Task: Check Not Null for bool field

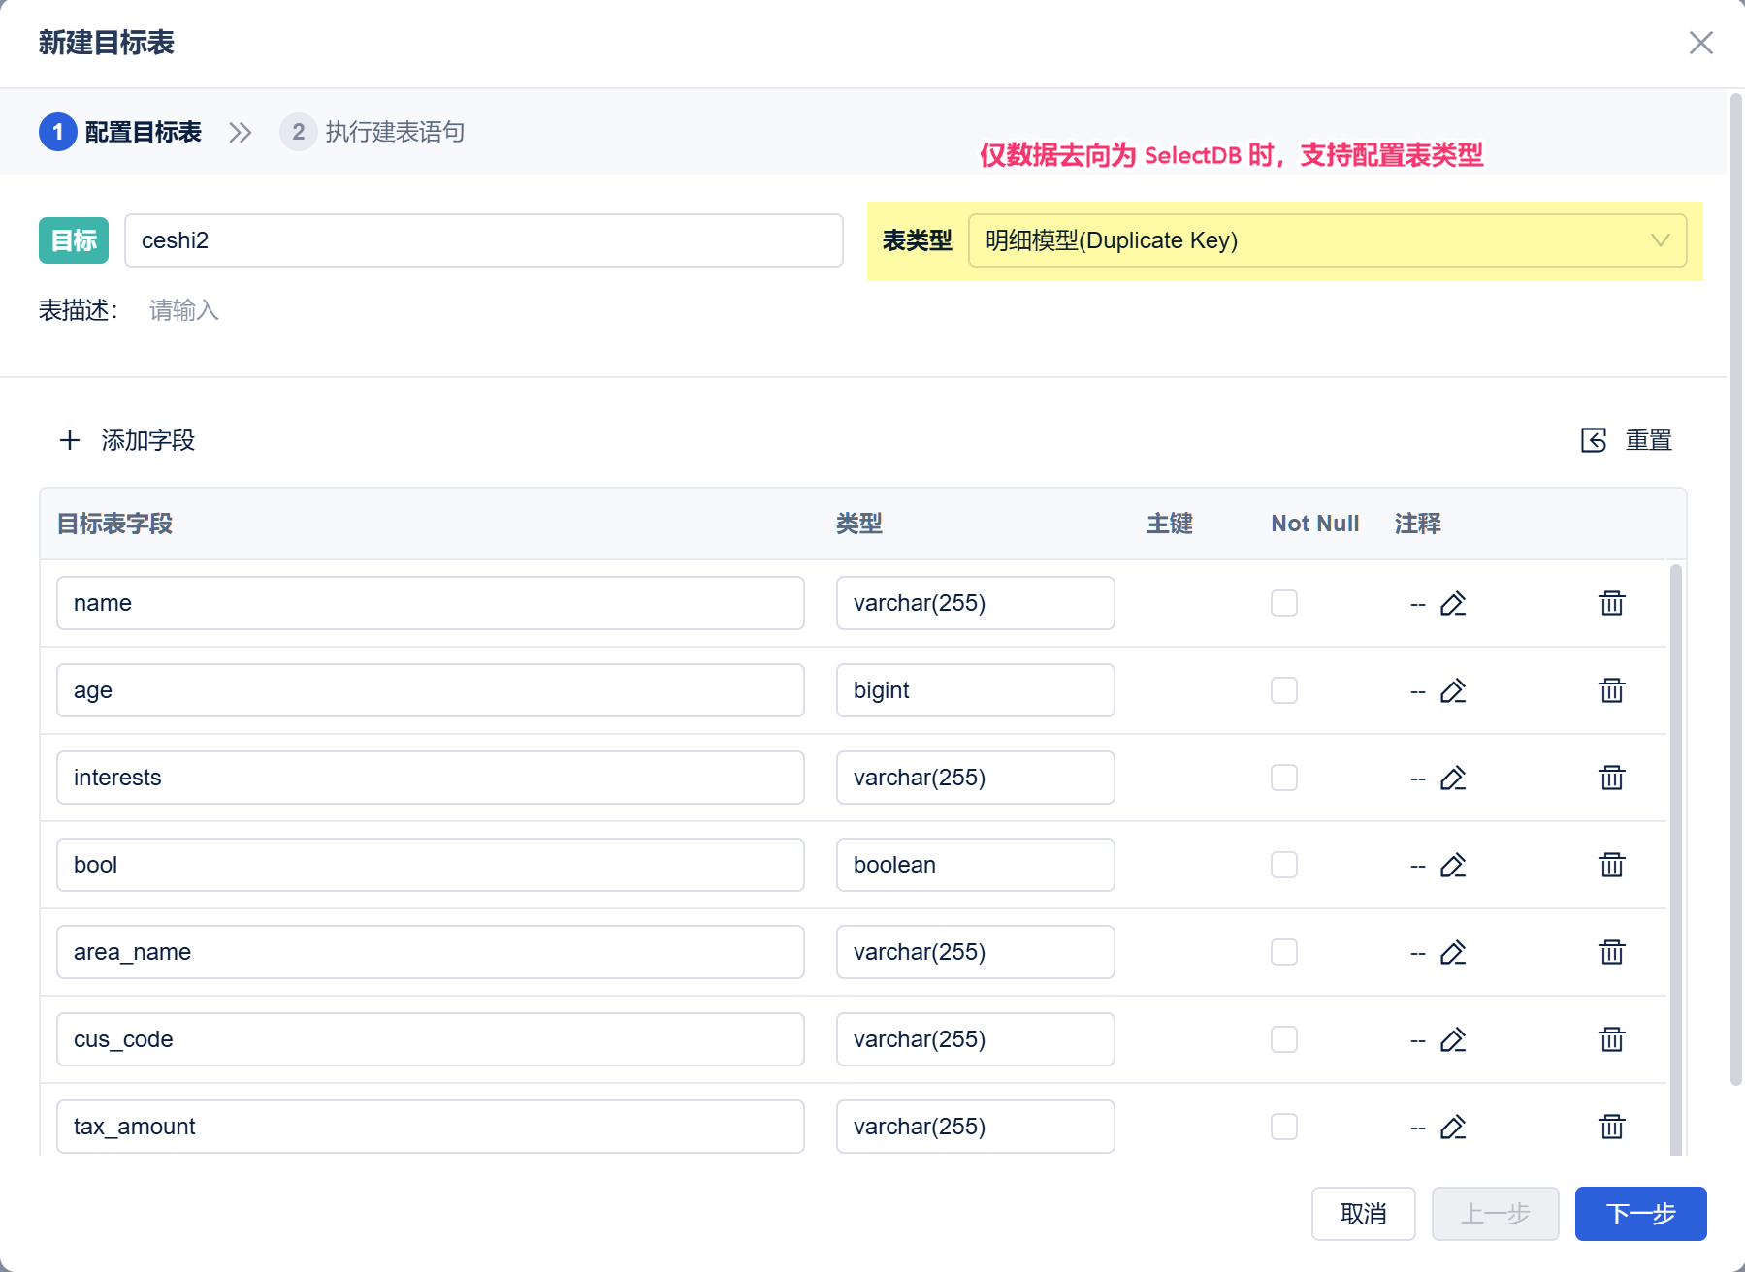Action: 1284,865
